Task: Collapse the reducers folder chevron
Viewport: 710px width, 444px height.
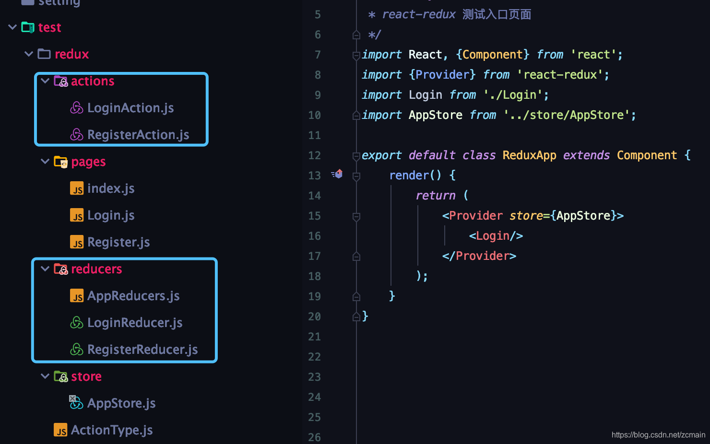Action: [x=45, y=269]
